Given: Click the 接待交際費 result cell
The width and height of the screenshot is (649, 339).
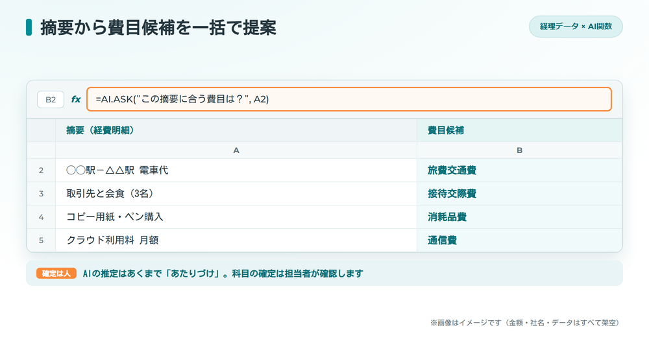Looking at the screenshot, I should 519,193.
